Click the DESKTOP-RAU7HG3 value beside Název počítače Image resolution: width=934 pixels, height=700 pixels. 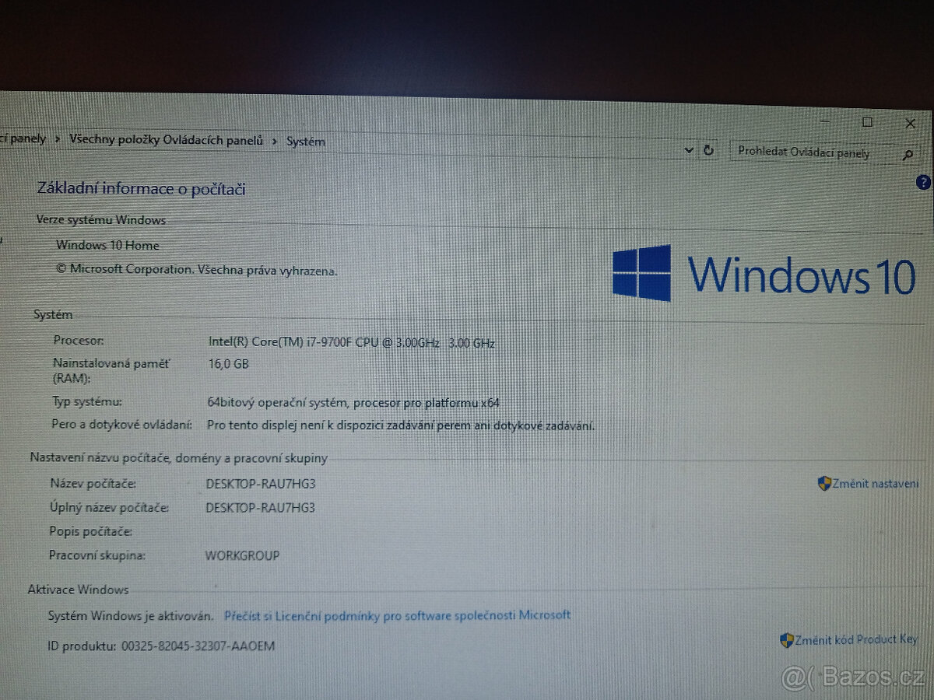260,484
